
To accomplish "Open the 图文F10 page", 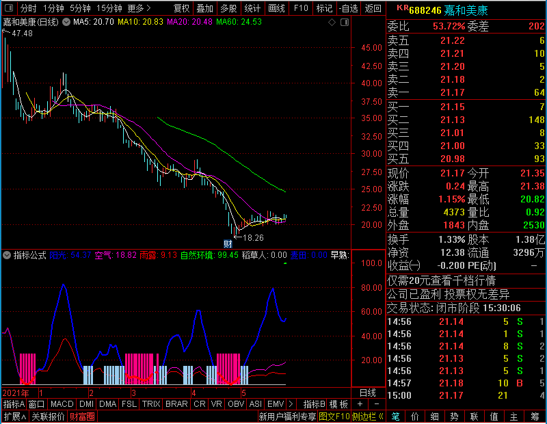I will [x=334, y=416].
